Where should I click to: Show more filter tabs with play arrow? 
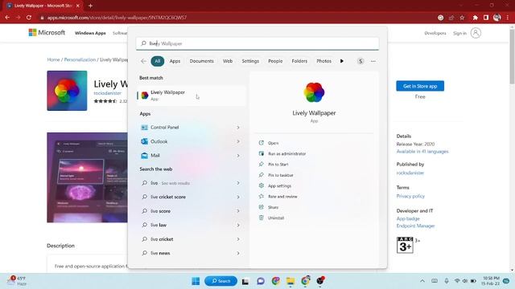tap(342, 61)
